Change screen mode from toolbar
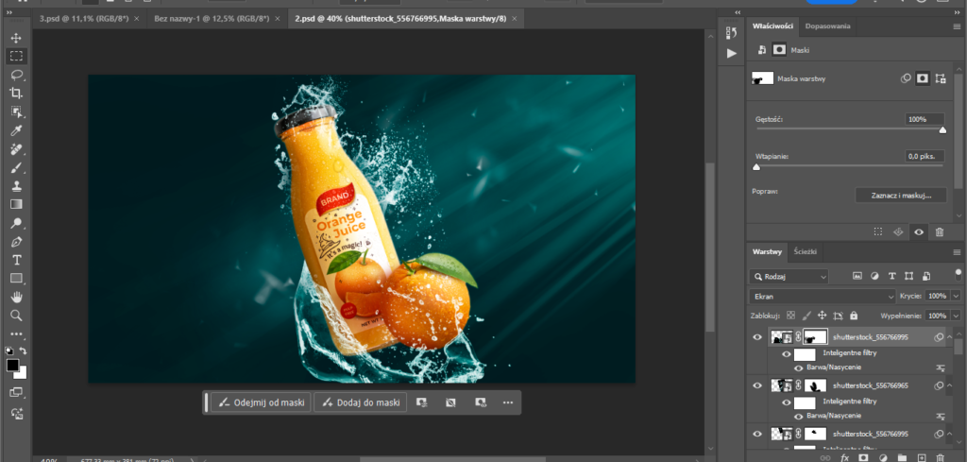 pos(16,392)
